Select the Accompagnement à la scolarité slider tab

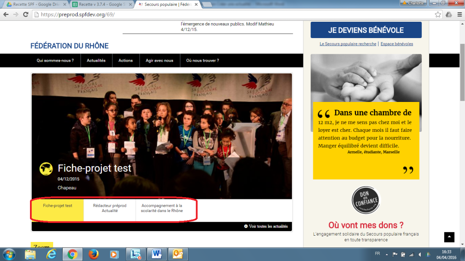click(162, 210)
